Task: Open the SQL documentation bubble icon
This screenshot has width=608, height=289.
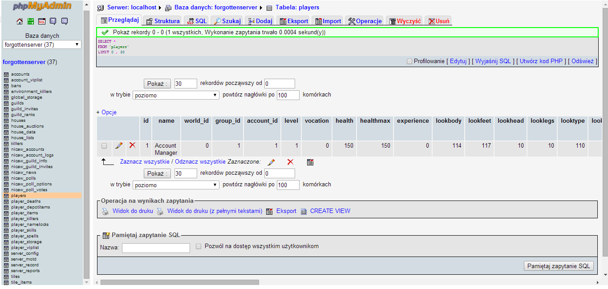Action: pyautogui.click(x=65, y=21)
